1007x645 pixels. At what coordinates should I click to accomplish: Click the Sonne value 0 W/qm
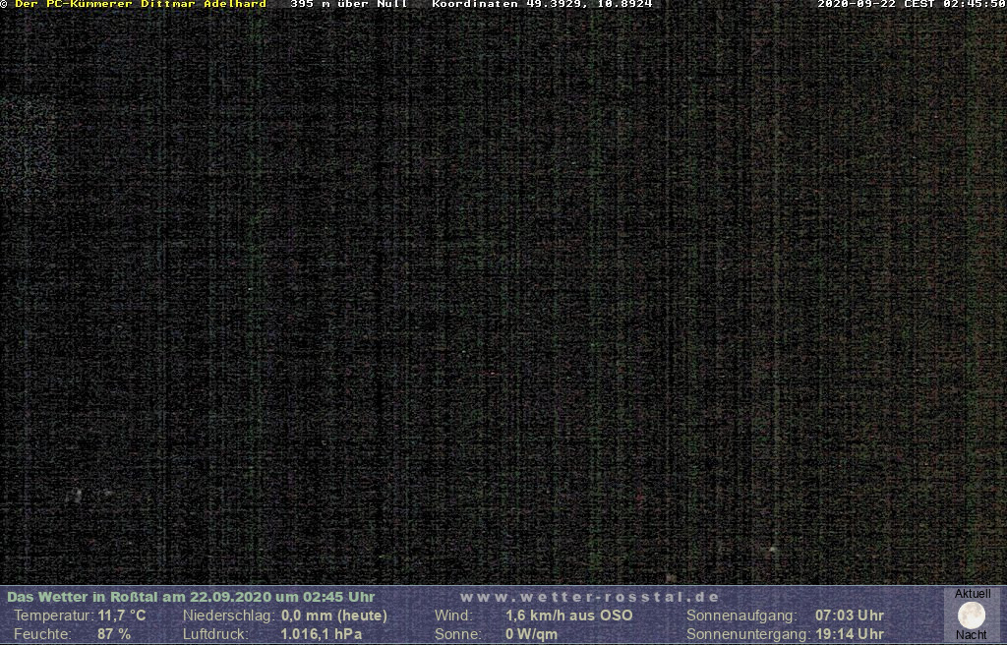click(x=531, y=634)
